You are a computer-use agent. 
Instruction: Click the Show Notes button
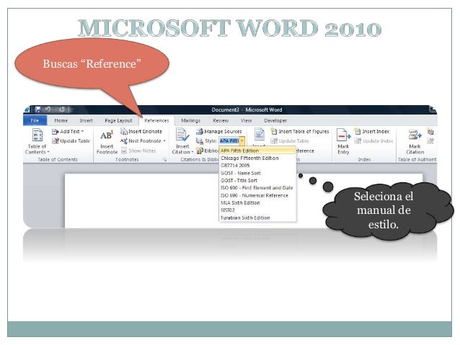pyautogui.click(x=138, y=151)
